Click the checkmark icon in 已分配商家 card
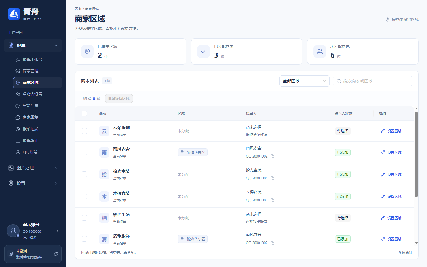The width and height of the screenshot is (427, 267). click(203, 52)
